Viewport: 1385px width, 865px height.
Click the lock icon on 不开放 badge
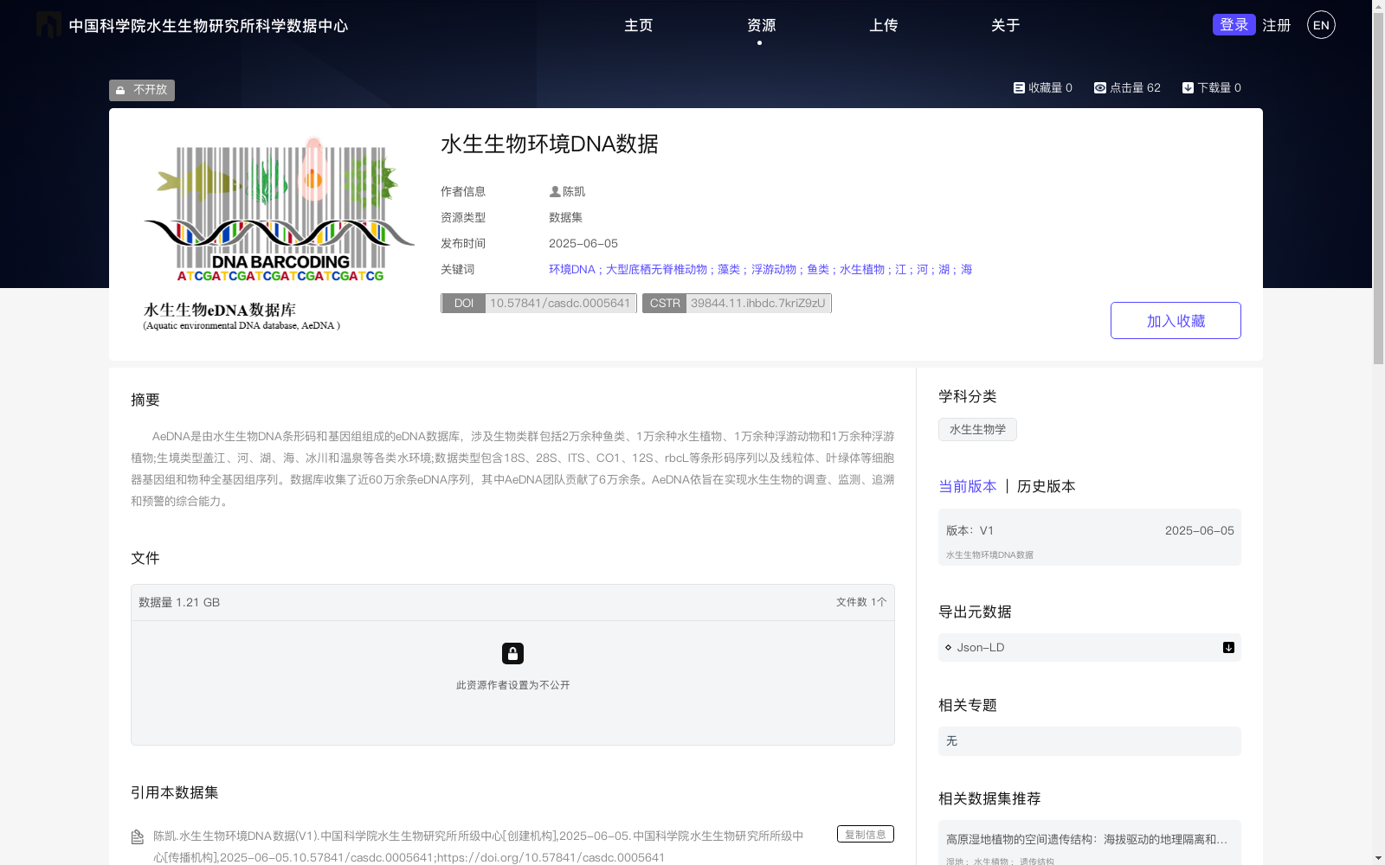[120, 90]
